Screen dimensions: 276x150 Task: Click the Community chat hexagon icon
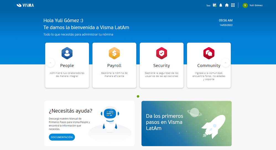pyautogui.click(x=209, y=53)
